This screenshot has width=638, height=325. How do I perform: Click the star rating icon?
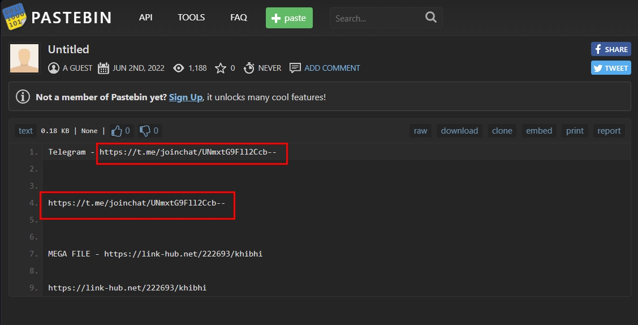[x=221, y=68]
